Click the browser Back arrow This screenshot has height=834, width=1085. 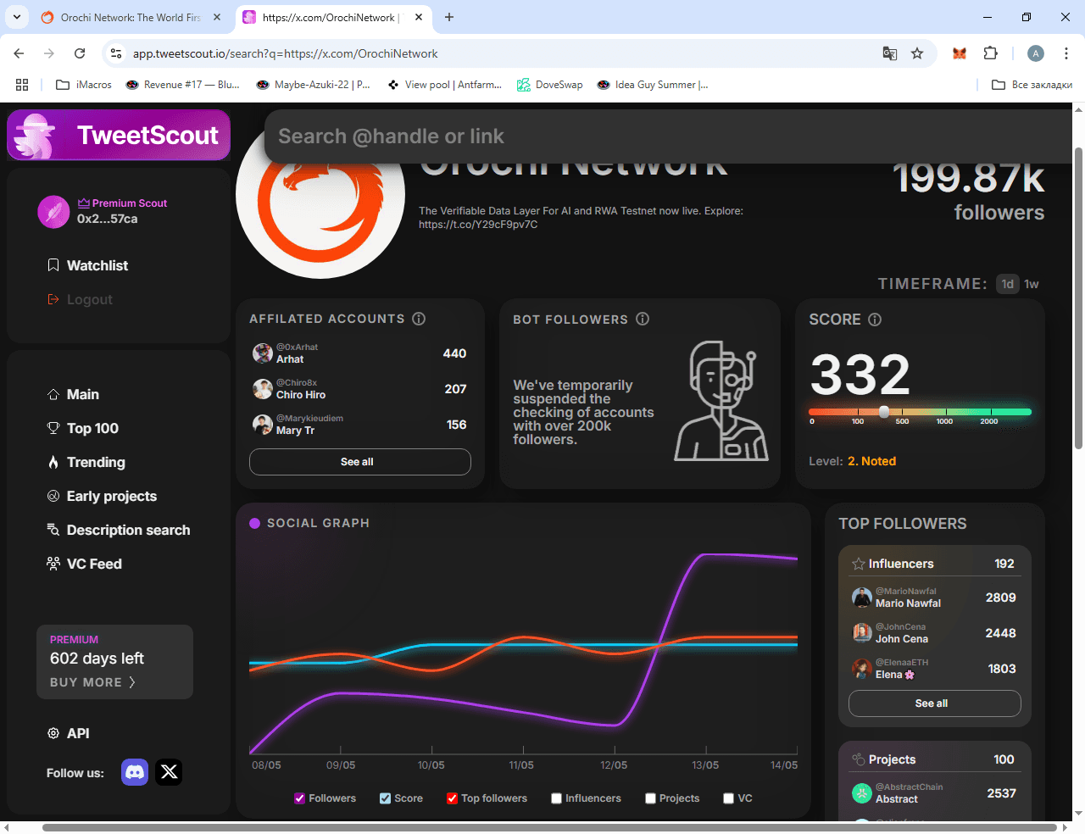click(x=19, y=53)
